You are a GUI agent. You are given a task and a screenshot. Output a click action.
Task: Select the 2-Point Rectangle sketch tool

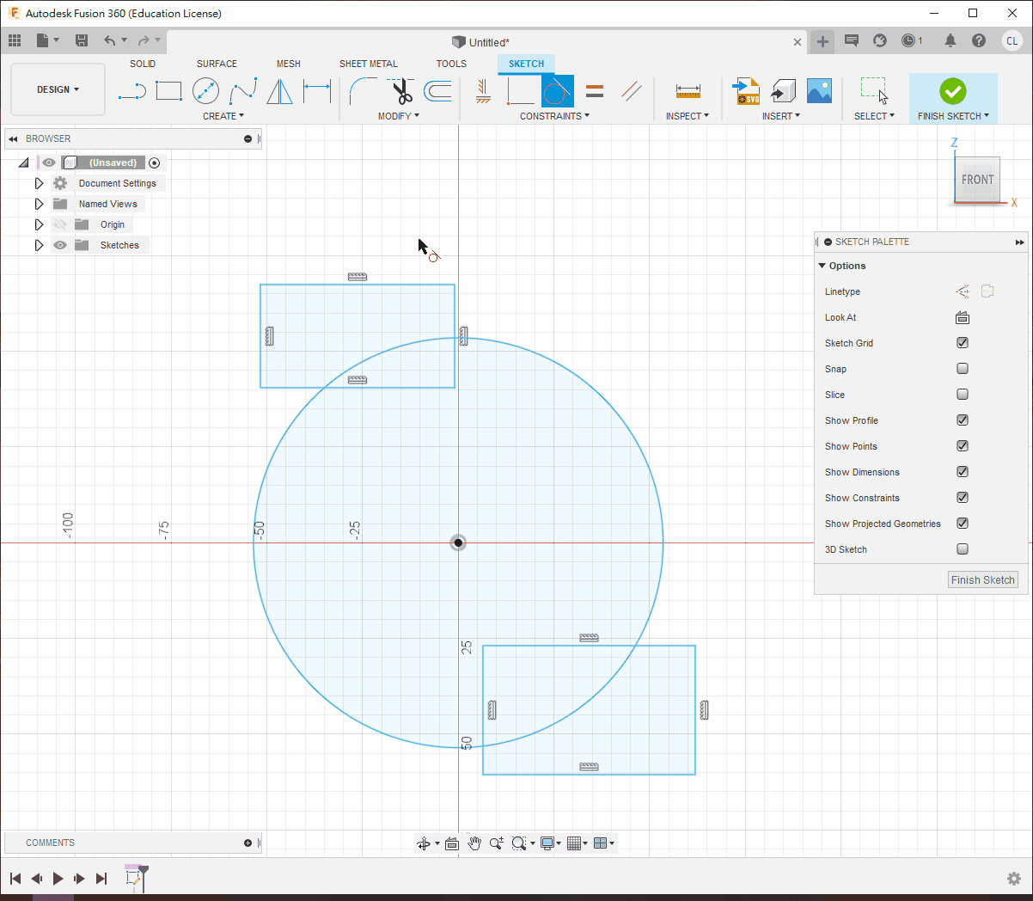coord(168,90)
